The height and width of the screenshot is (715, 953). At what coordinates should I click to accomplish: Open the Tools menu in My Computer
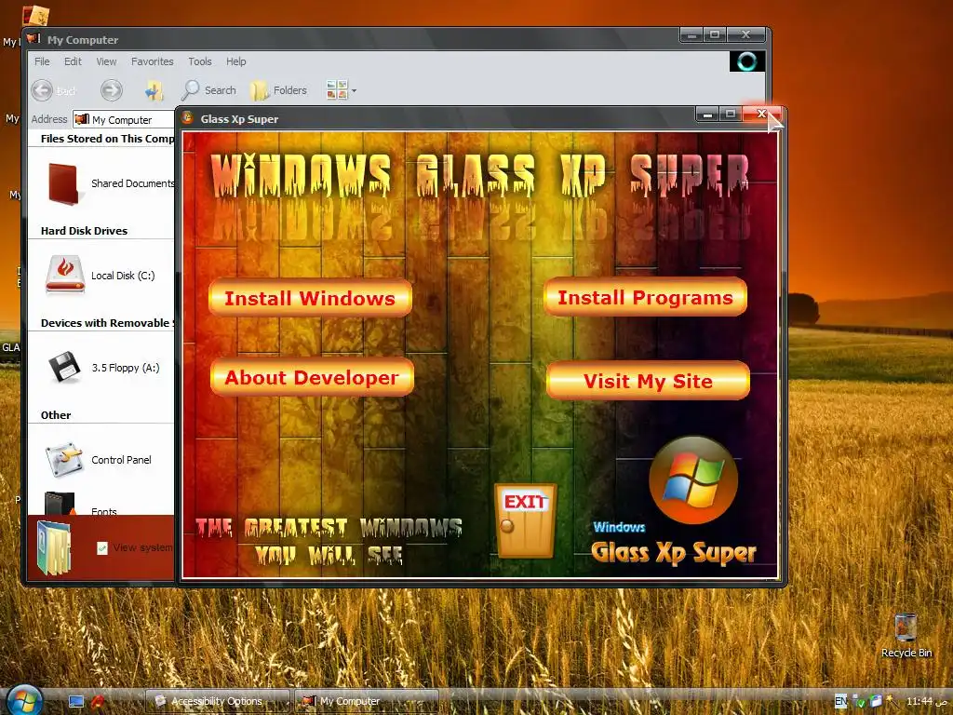200,61
